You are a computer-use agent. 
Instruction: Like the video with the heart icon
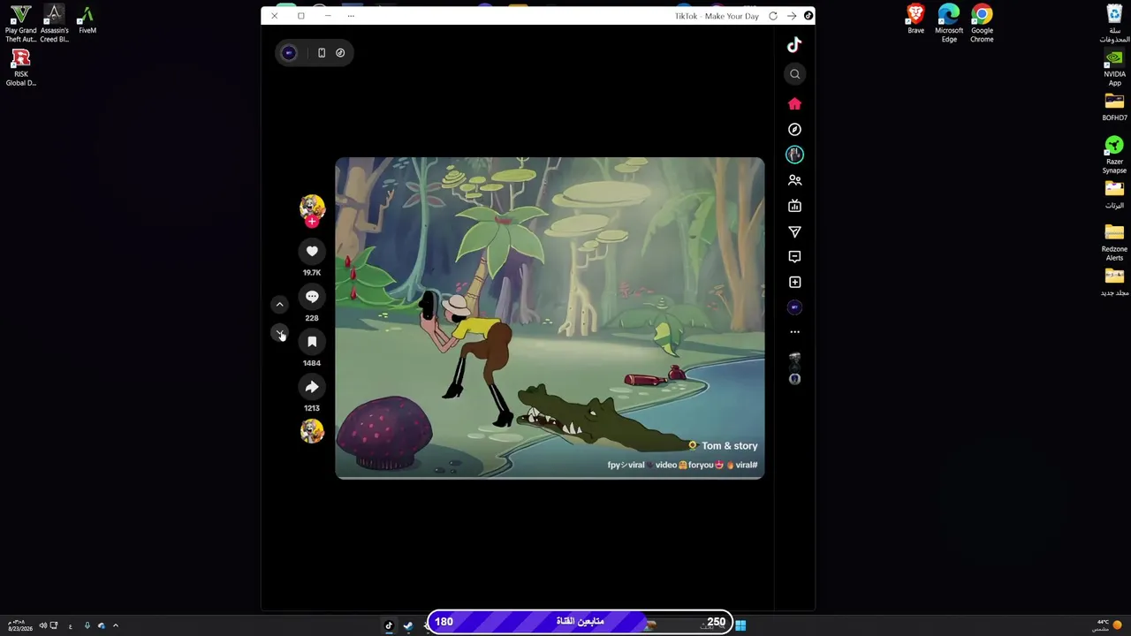(x=312, y=252)
